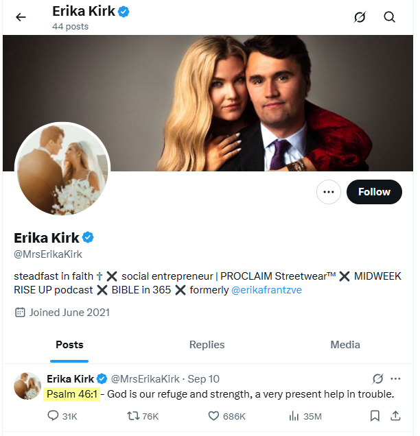Open the circular profile picture
Image resolution: width=420 pixels, height=436 pixels.
coord(62,169)
